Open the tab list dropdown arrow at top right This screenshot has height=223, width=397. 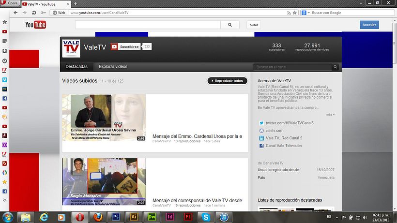[361, 4]
